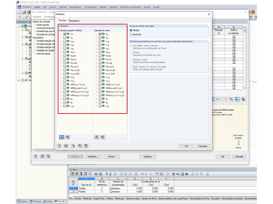This screenshot has width=273, height=204.
Task: Click Cancelar in Detalhes dialog
Action: (203, 146)
